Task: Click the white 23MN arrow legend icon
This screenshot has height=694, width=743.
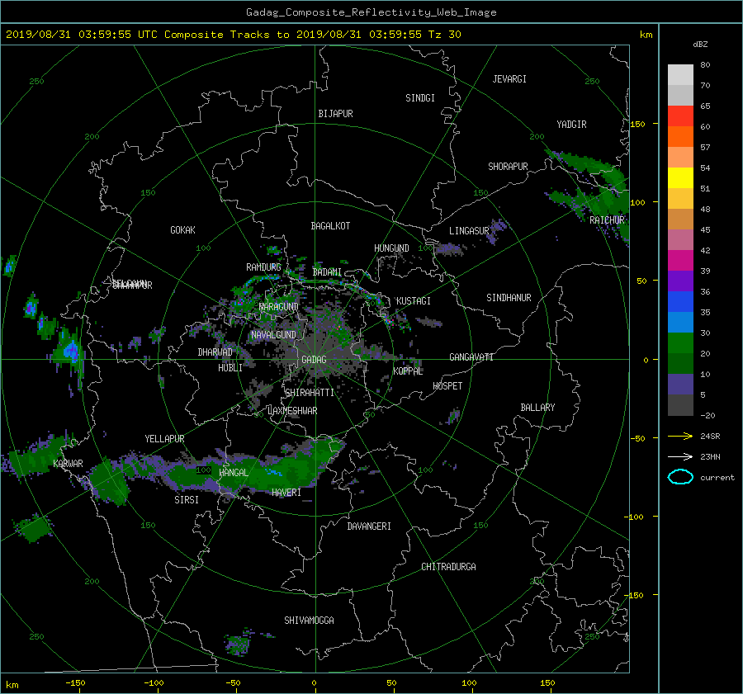Action: pyautogui.click(x=680, y=456)
